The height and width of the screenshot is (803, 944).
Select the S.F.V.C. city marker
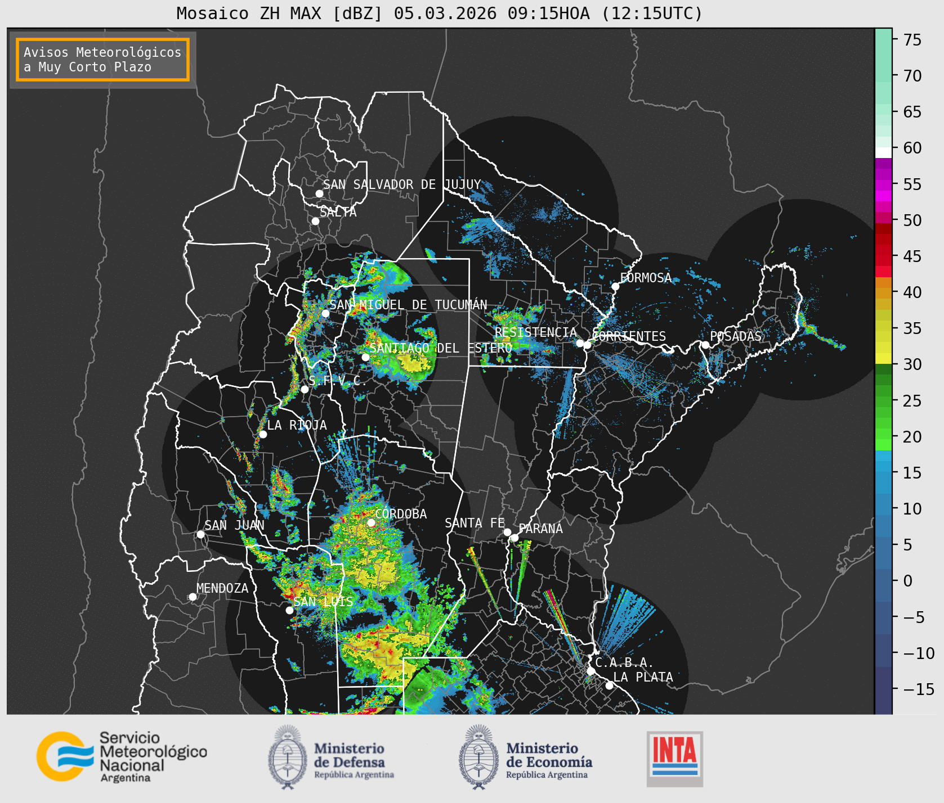pyautogui.click(x=305, y=389)
